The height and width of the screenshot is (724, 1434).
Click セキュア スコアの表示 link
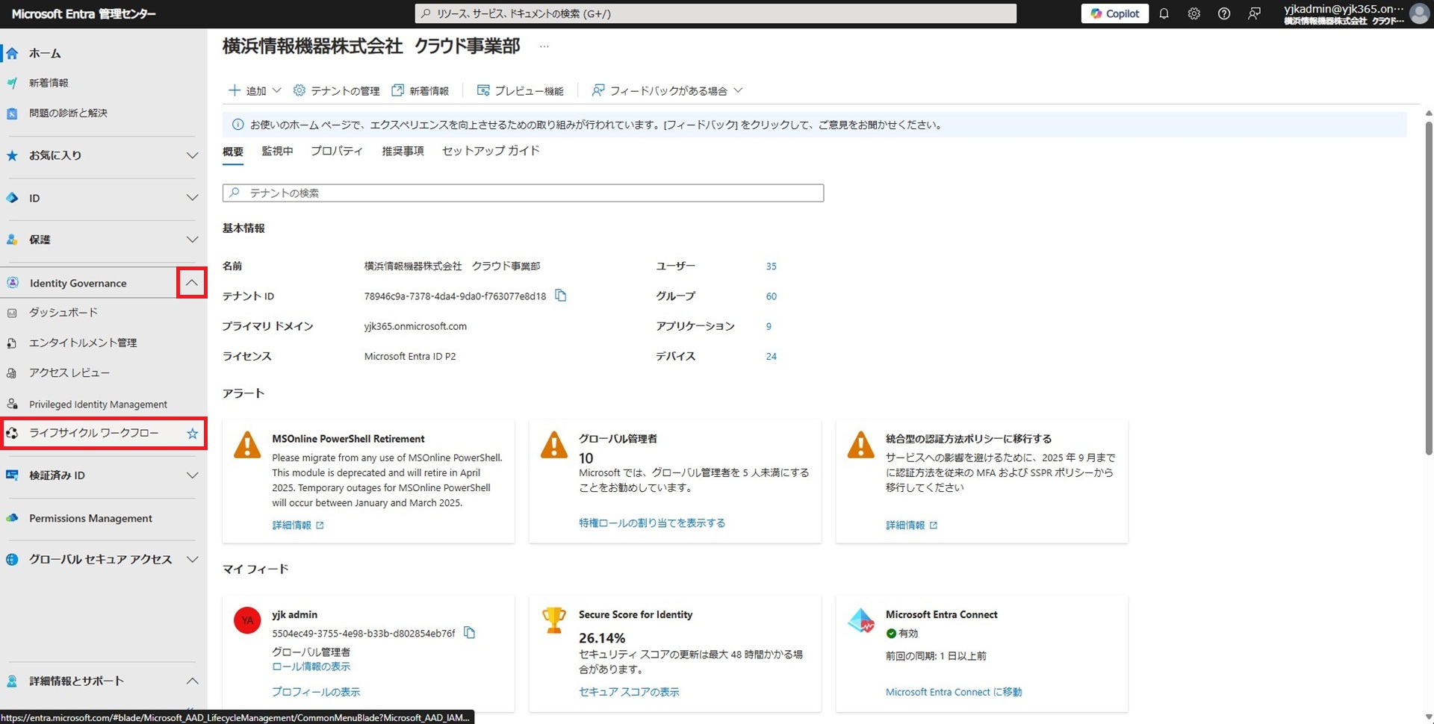tap(629, 692)
